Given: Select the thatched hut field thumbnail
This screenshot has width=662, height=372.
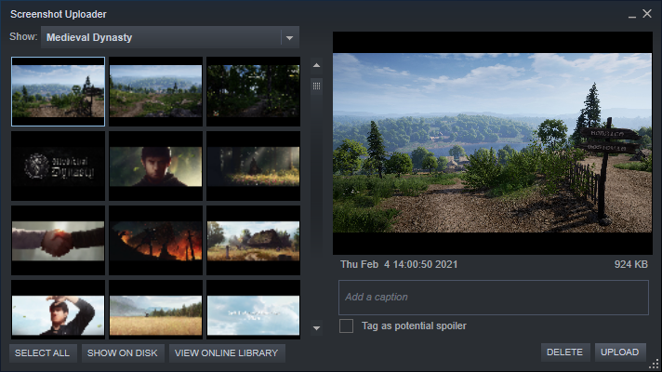Looking at the screenshot, I should pos(253,240).
